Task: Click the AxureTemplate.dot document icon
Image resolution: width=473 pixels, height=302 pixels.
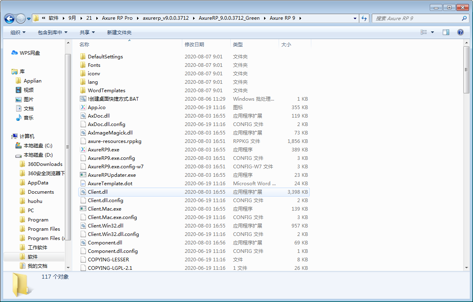Action: click(83, 183)
